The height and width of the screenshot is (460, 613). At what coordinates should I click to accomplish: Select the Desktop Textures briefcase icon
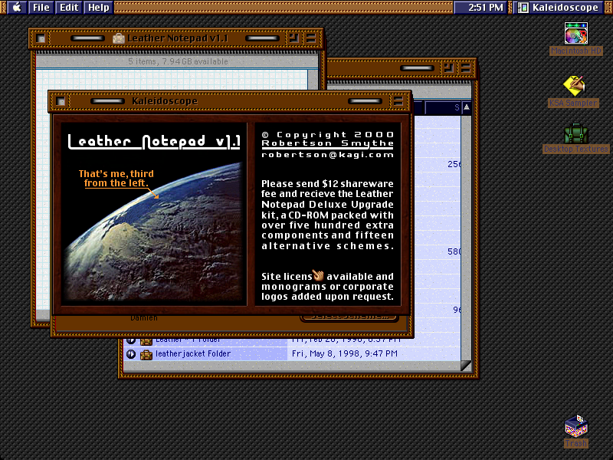click(x=576, y=133)
